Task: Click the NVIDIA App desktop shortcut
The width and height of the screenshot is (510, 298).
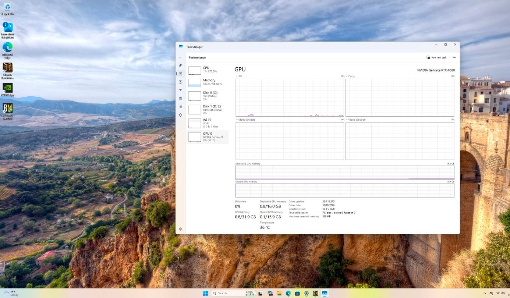Action: pyautogui.click(x=7, y=90)
